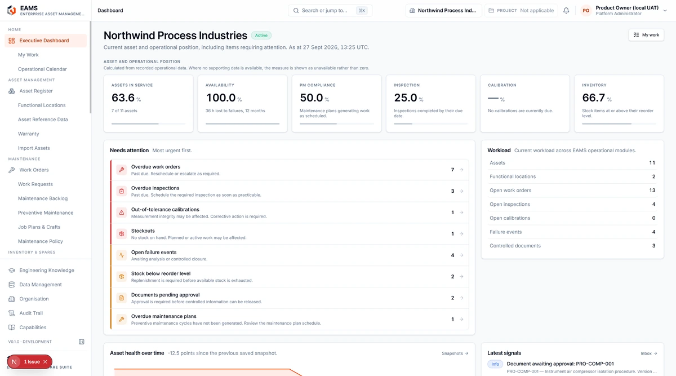The width and height of the screenshot is (676, 376).
Task: Click the Asset Register cubes icon
Action: [12, 91]
